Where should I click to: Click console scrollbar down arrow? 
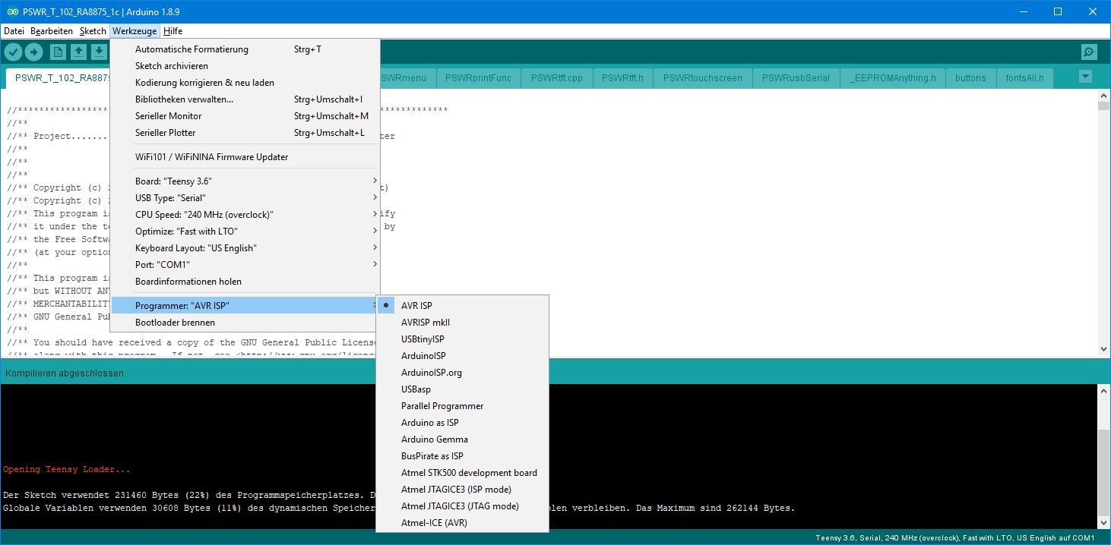[1103, 523]
